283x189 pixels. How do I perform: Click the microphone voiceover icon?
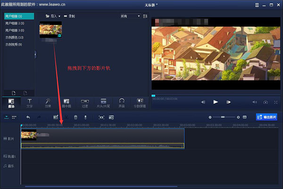coord(85,117)
